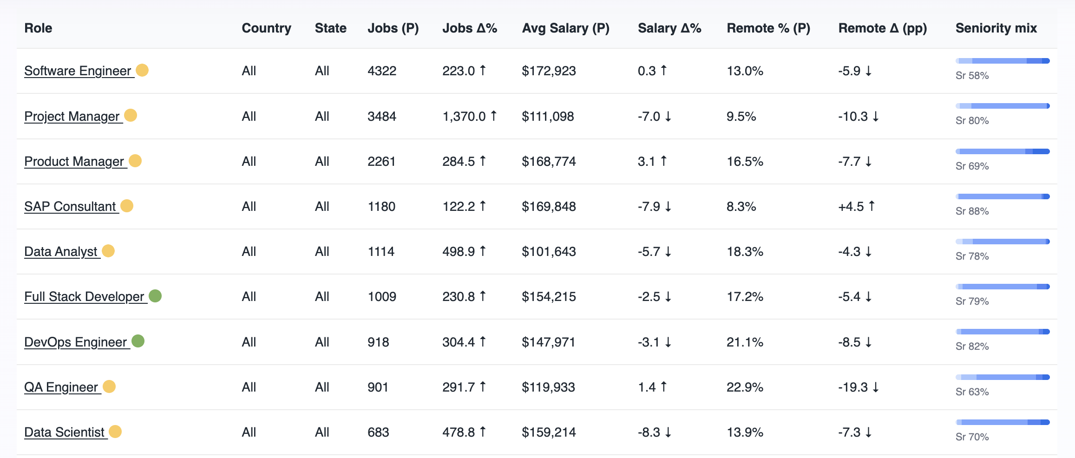The width and height of the screenshot is (1075, 458).
Task: Select the Remote % (P) column header
Action: coord(768,28)
